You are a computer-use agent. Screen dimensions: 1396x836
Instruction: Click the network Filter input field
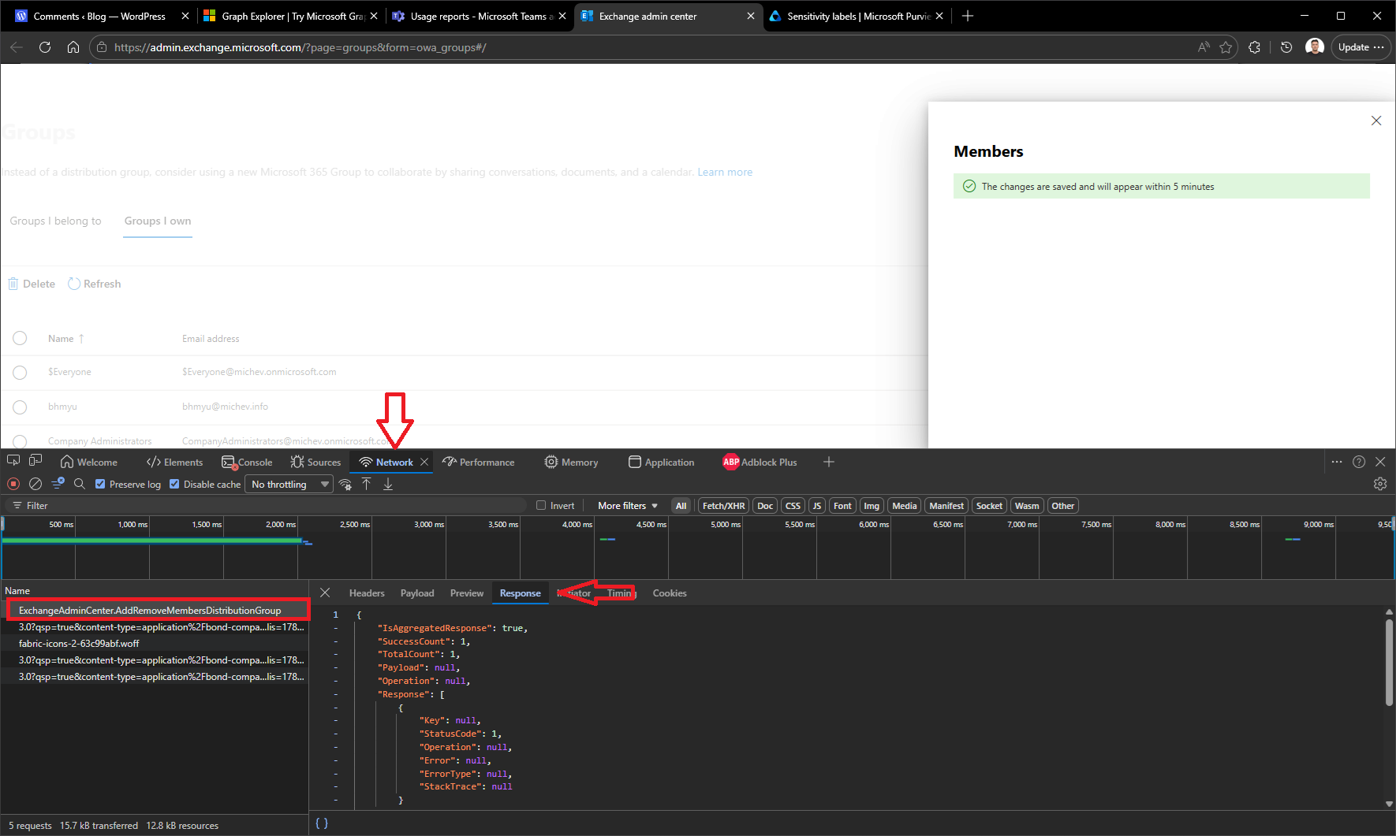tap(268, 506)
